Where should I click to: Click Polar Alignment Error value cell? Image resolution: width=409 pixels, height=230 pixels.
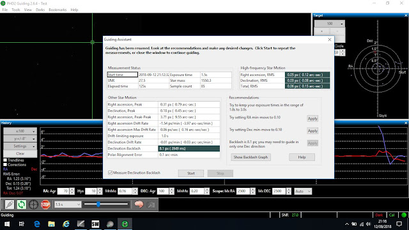coord(189,155)
